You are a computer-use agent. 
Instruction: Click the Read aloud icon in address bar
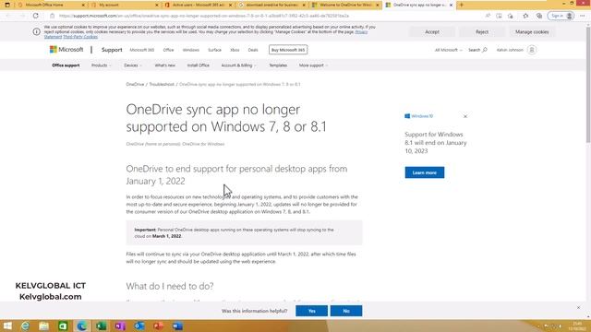coord(488,16)
